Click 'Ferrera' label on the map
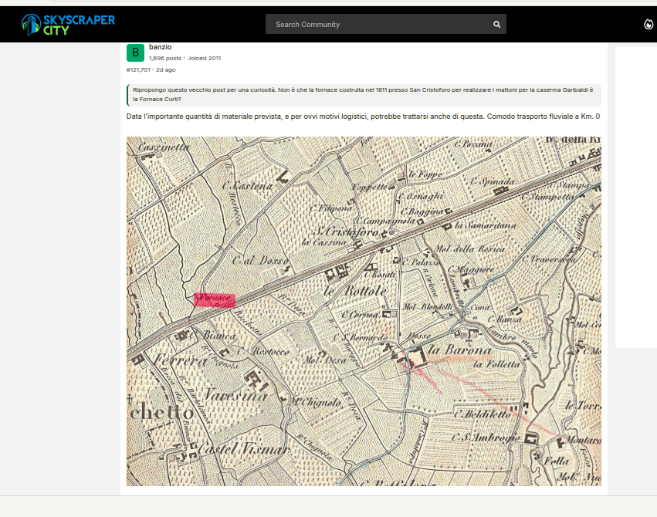This screenshot has width=657, height=517. [x=168, y=360]
